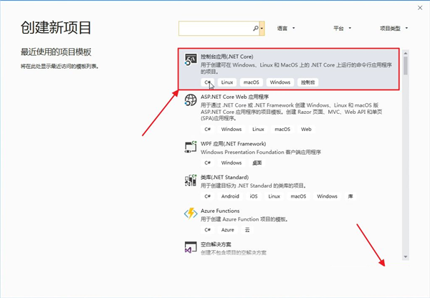Screen dimensions: 430x298
Task: Click the Windows tag under Console App
Action: 280,82
